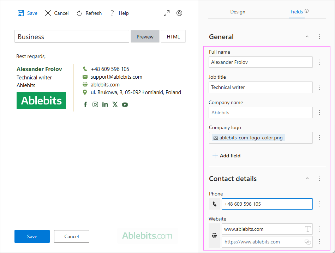Switch to the Fields tab
This screenshot has height=253, width=335.
(x=297, y=12)
